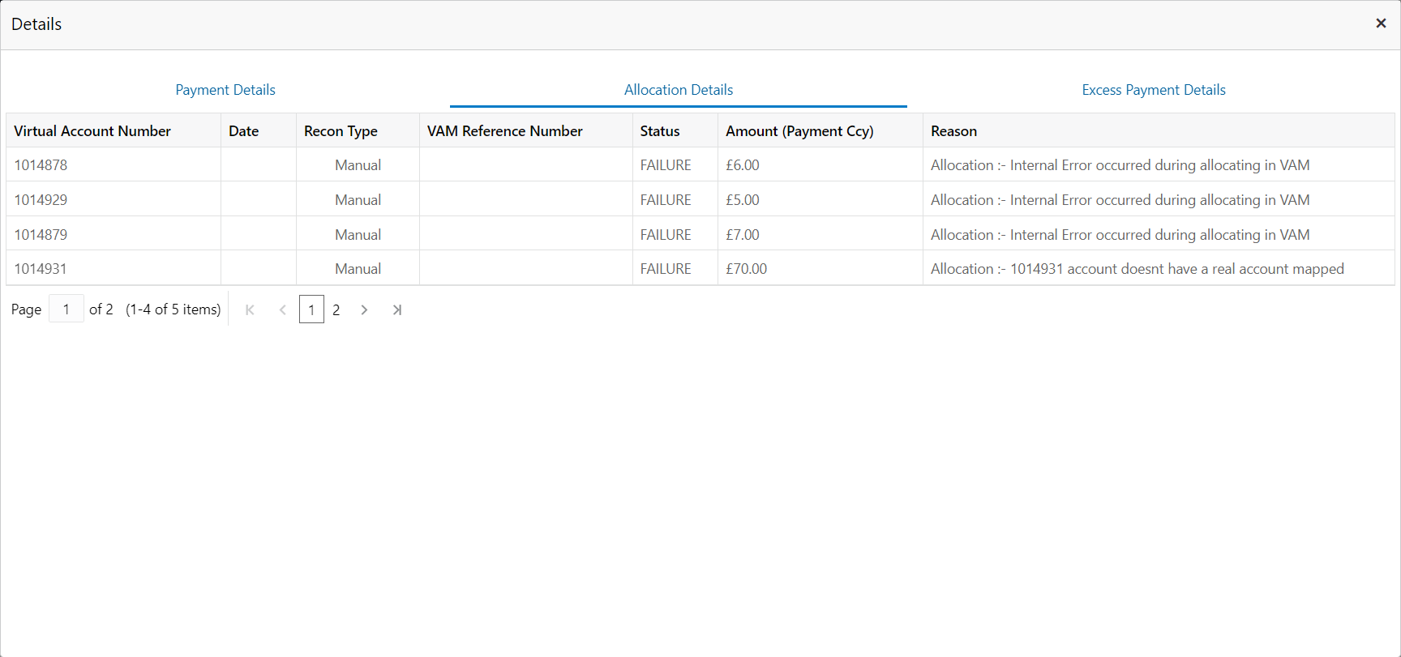Click the £6.00 amount cell
Viewport: 1401px width, 657px height.
820,164
